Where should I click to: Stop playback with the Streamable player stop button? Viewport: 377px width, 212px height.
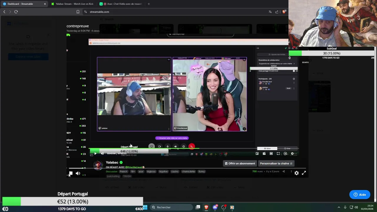point(71,173)
